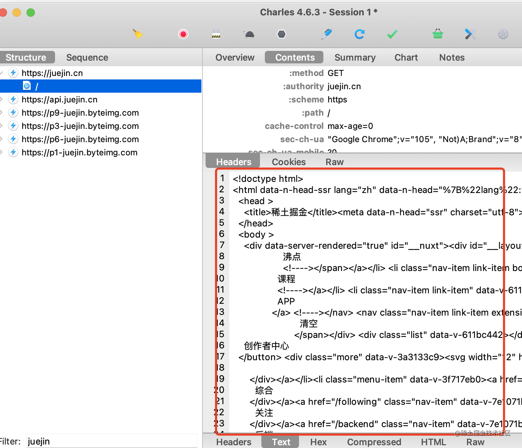
Task: Click the sec-ch-ua "Google Chrome" value
Action: (425, 139)
